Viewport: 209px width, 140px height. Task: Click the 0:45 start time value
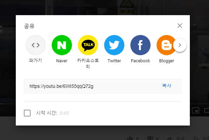coord(64,113)
